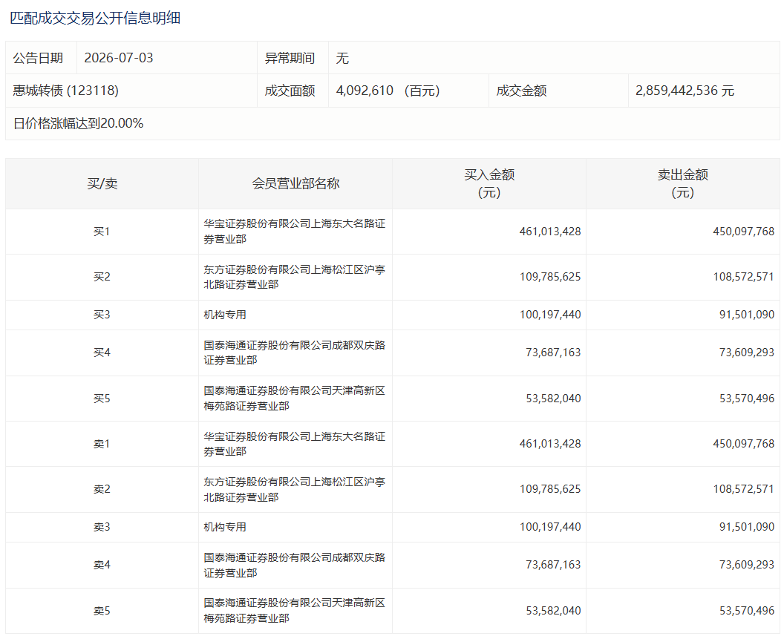This screenshot has height=639, width=784.
Task: Click sell amount 91,501,090 in 卖3 row
Action: coord(746,528)
